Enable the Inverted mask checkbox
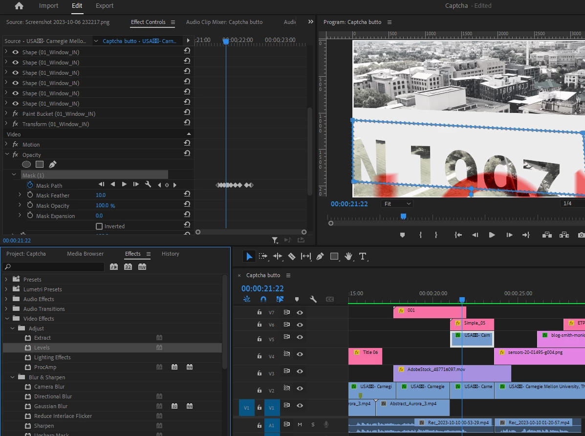Viewport: 585px width, 436px height. coord(99,226)
